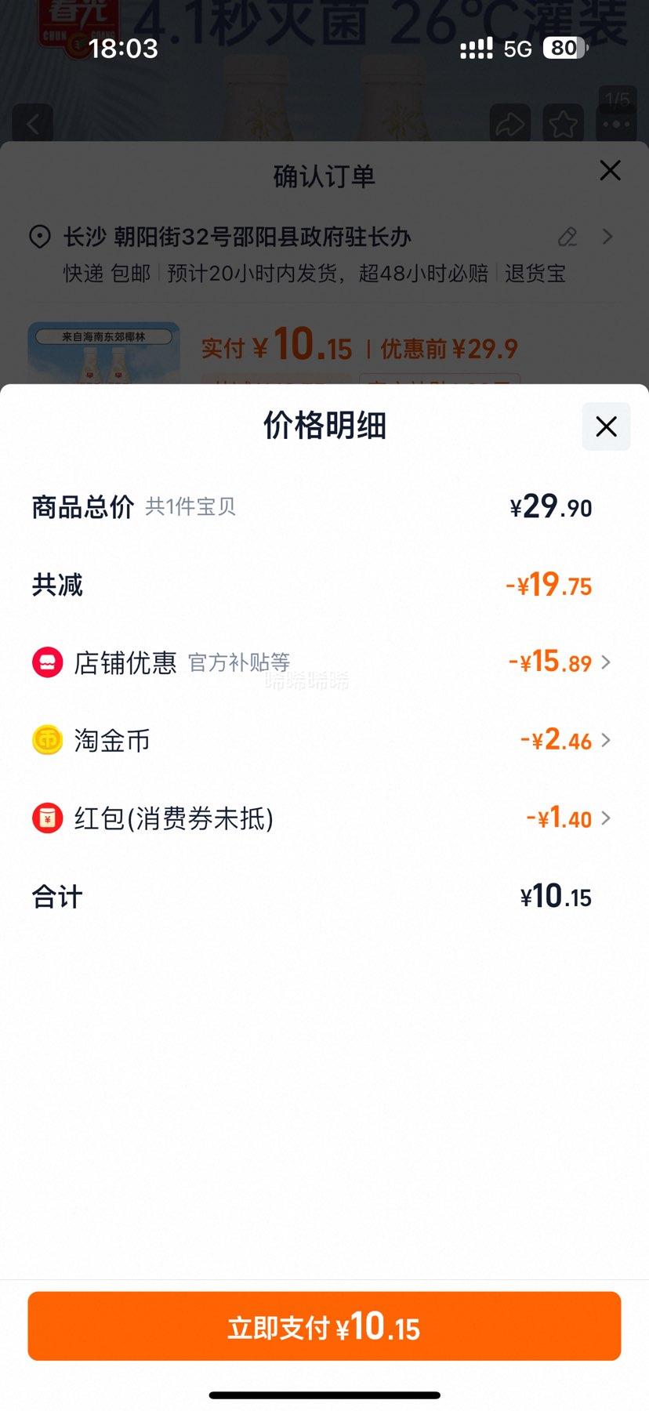Close the 价格明细 price details panel
649x1411 pixels.
tap(606, 426)
